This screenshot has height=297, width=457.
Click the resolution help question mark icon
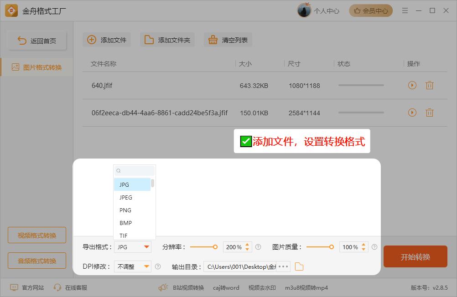pyautogui.click(x=258, y=247)
